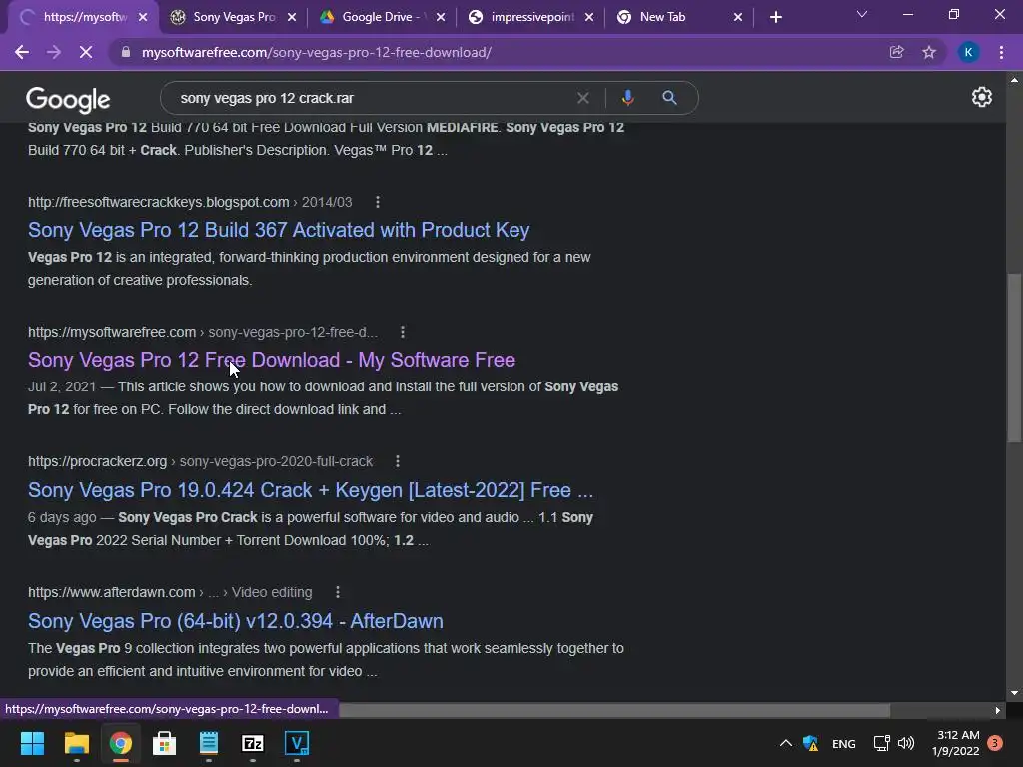This screenshot has width=1023, height=767.
Task: Open a new browser tab
Action: [x=775, y=18]
